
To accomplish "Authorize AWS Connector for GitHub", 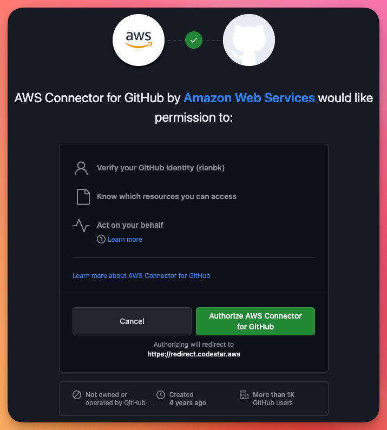I will point(255,321).
